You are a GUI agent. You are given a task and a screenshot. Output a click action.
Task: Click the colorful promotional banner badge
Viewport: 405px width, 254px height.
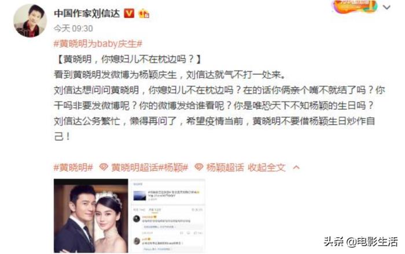(x=355, y=6)
